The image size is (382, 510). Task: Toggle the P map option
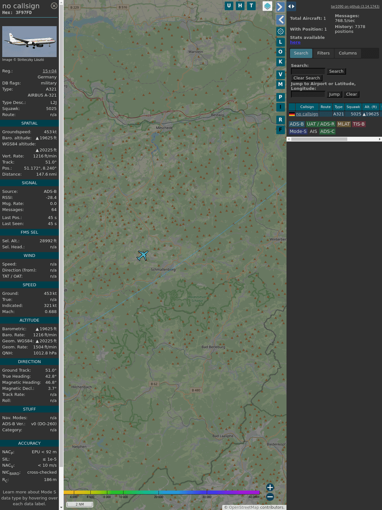coord(280,97)
